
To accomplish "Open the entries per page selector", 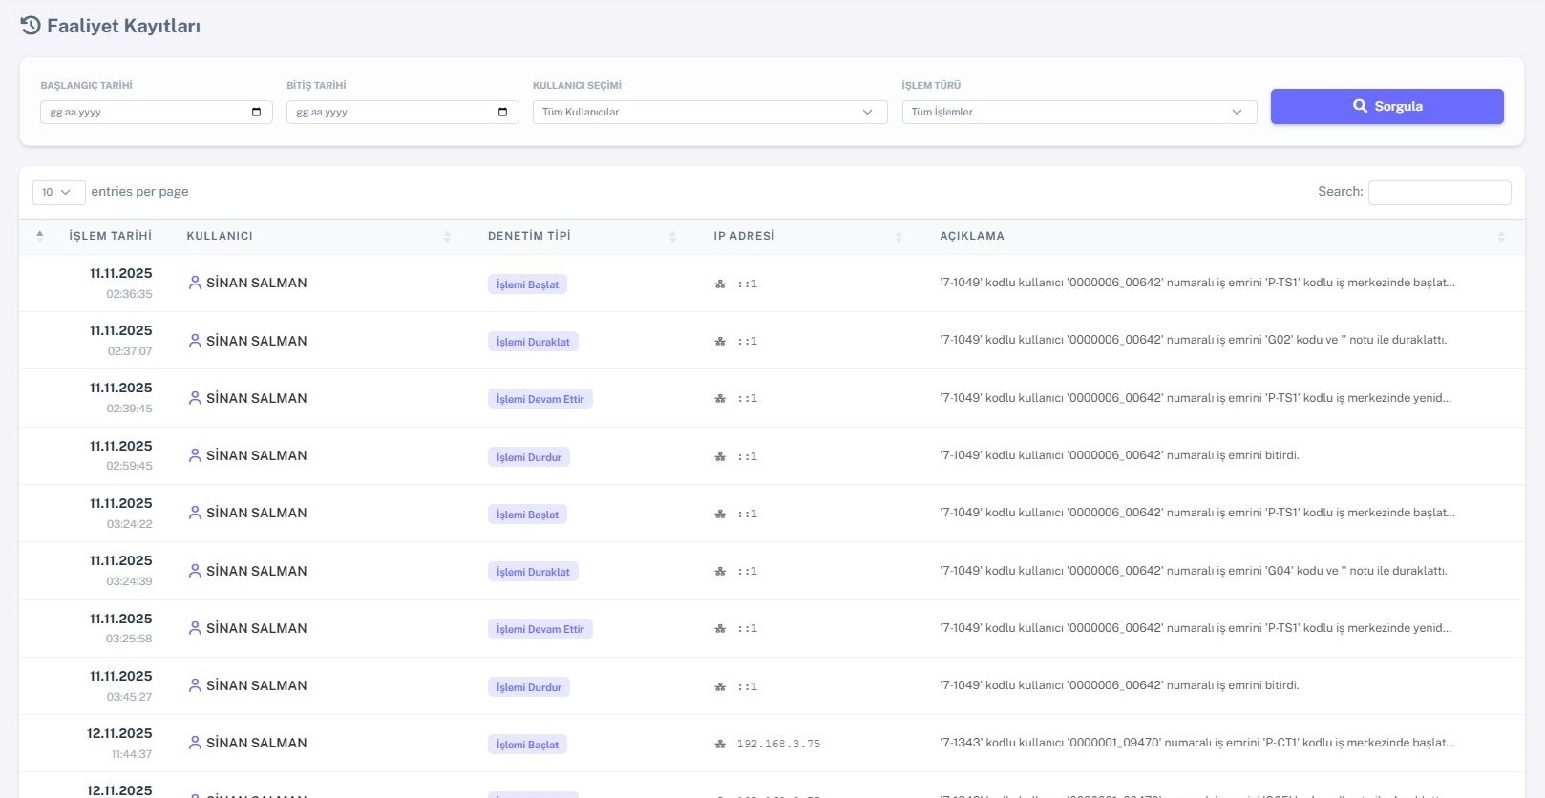I will (x=58, y=192).
